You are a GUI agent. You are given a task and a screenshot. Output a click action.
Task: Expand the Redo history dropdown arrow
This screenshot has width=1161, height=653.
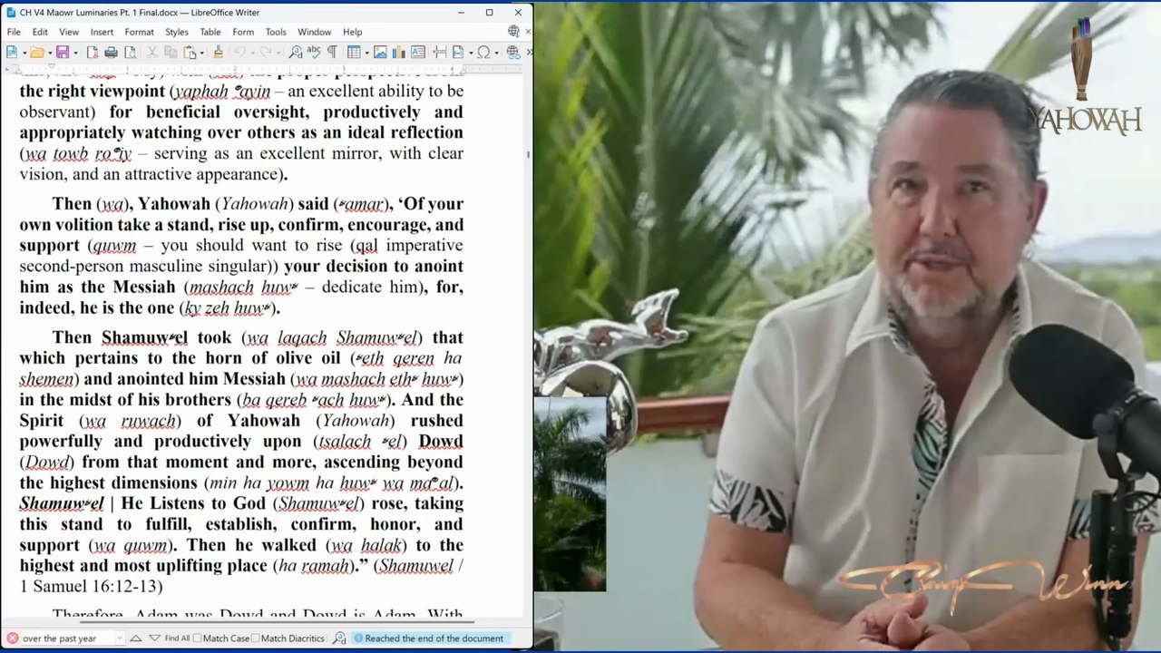pyautogui.click(x=278, y=53)
